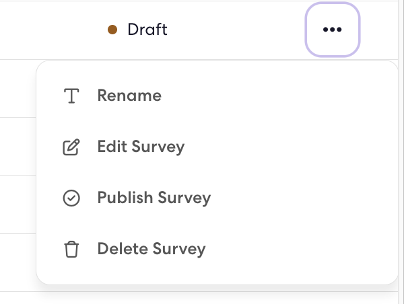The image size is (404, 304).
Task: Click the trash can Delete icon
Action: 71,249
